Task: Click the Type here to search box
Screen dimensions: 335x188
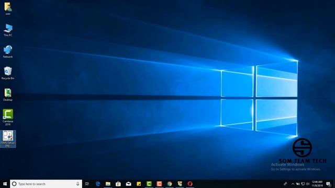Action: tap(46, 184)
